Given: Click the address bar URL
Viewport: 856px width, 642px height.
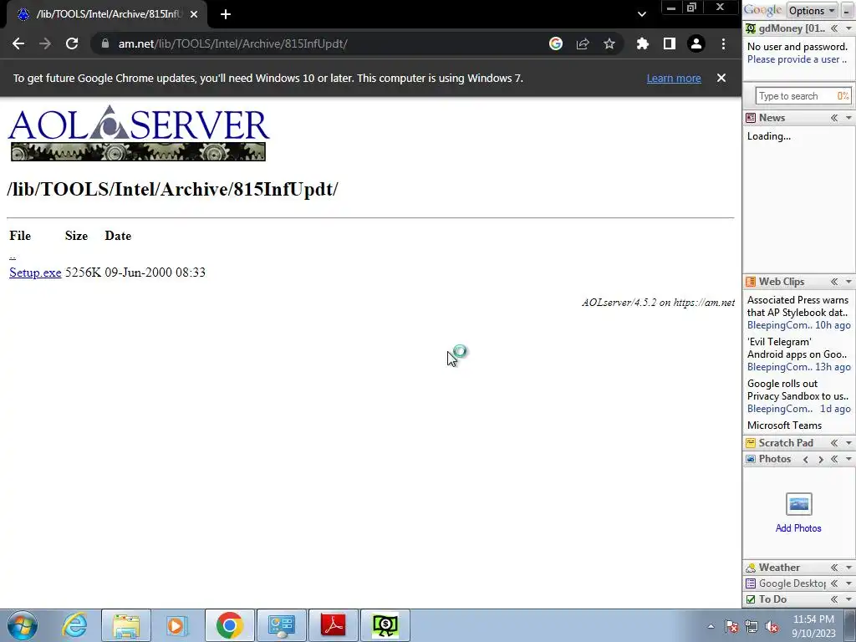Looking at the screenshot, I should tap(232, 43).
